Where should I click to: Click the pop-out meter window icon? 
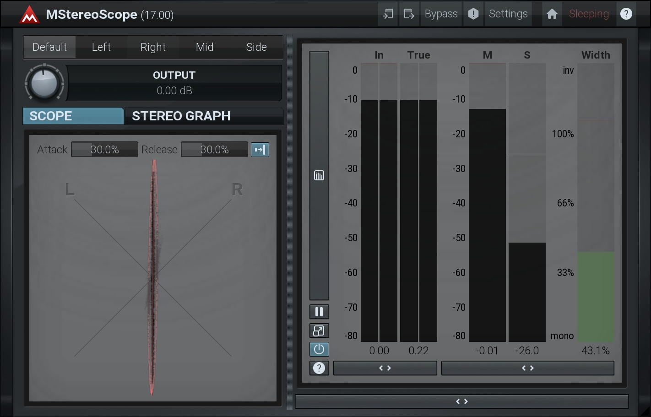pos(319,331)
